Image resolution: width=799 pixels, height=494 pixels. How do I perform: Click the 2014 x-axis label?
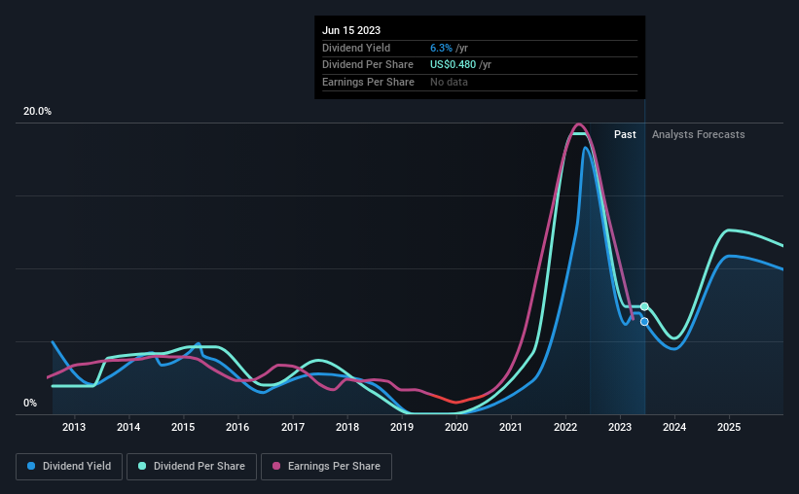coord(128,427)
